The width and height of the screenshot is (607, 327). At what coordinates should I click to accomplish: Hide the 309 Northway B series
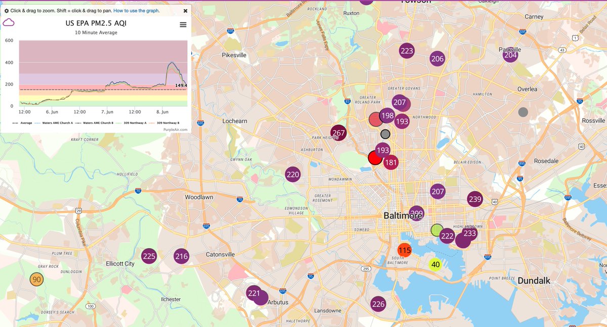(164, 123)
